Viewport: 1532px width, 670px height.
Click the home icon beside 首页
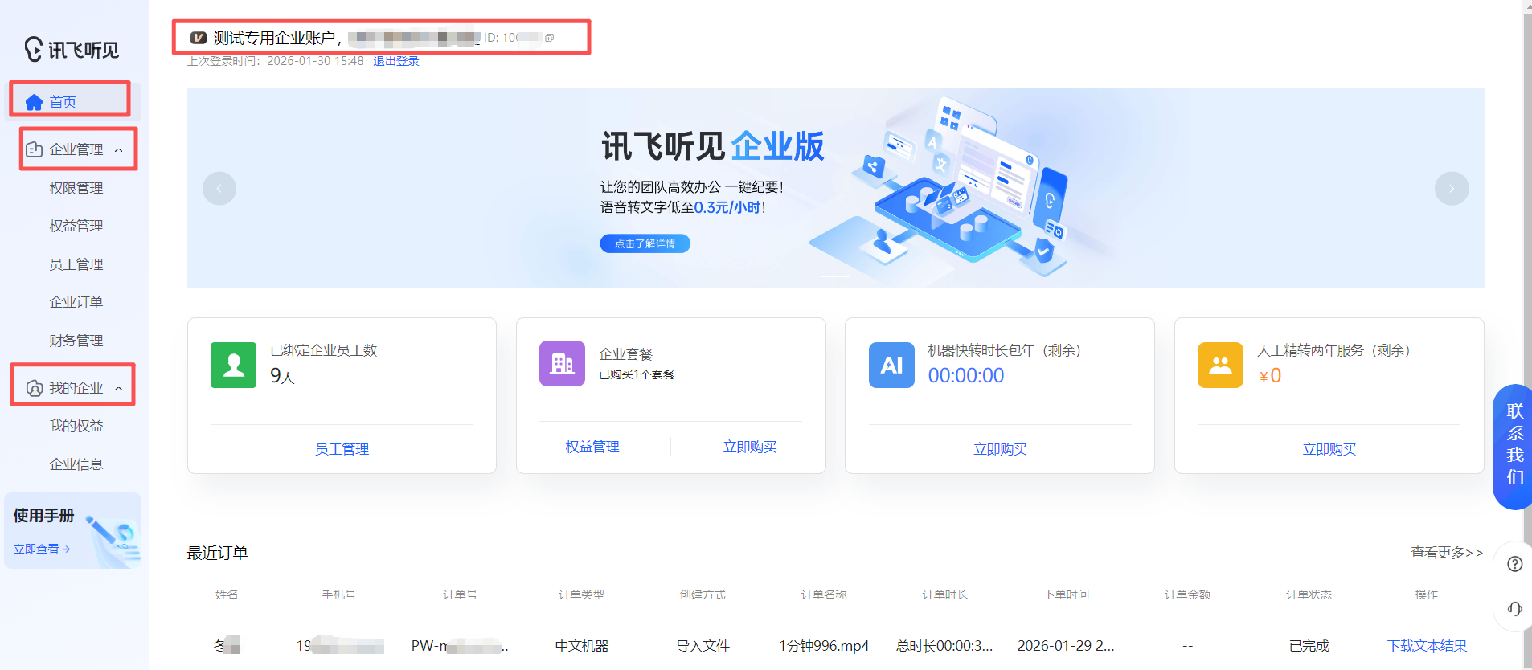coord(34,102)
